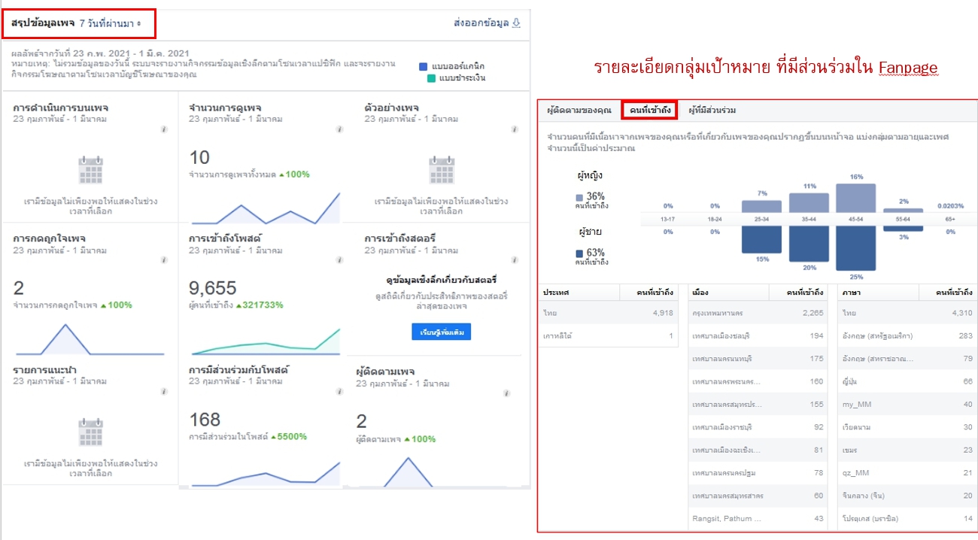Select เทศบาลนครนครปฐม city row
978x540 pixels.
(x=758, y=473)
